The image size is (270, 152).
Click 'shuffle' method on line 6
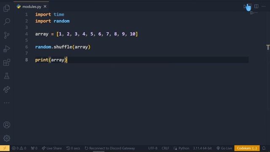(x=63, y=47)
